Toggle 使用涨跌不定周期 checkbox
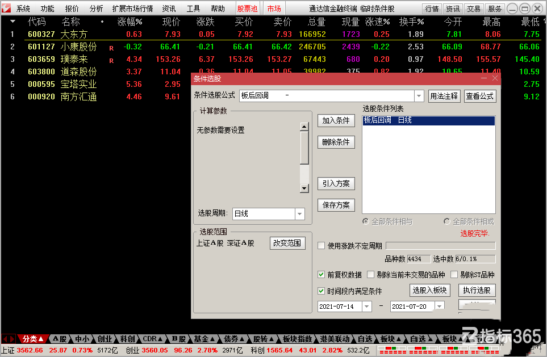Image resolution: width=547 pixels, height=357 pixels. (x=321, y=245)
